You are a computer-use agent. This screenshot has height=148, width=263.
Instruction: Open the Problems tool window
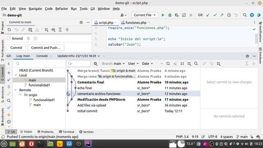[x=46, y=132]
